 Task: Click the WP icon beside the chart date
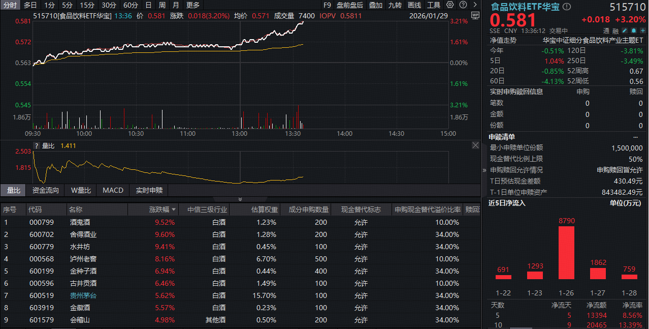475,15
